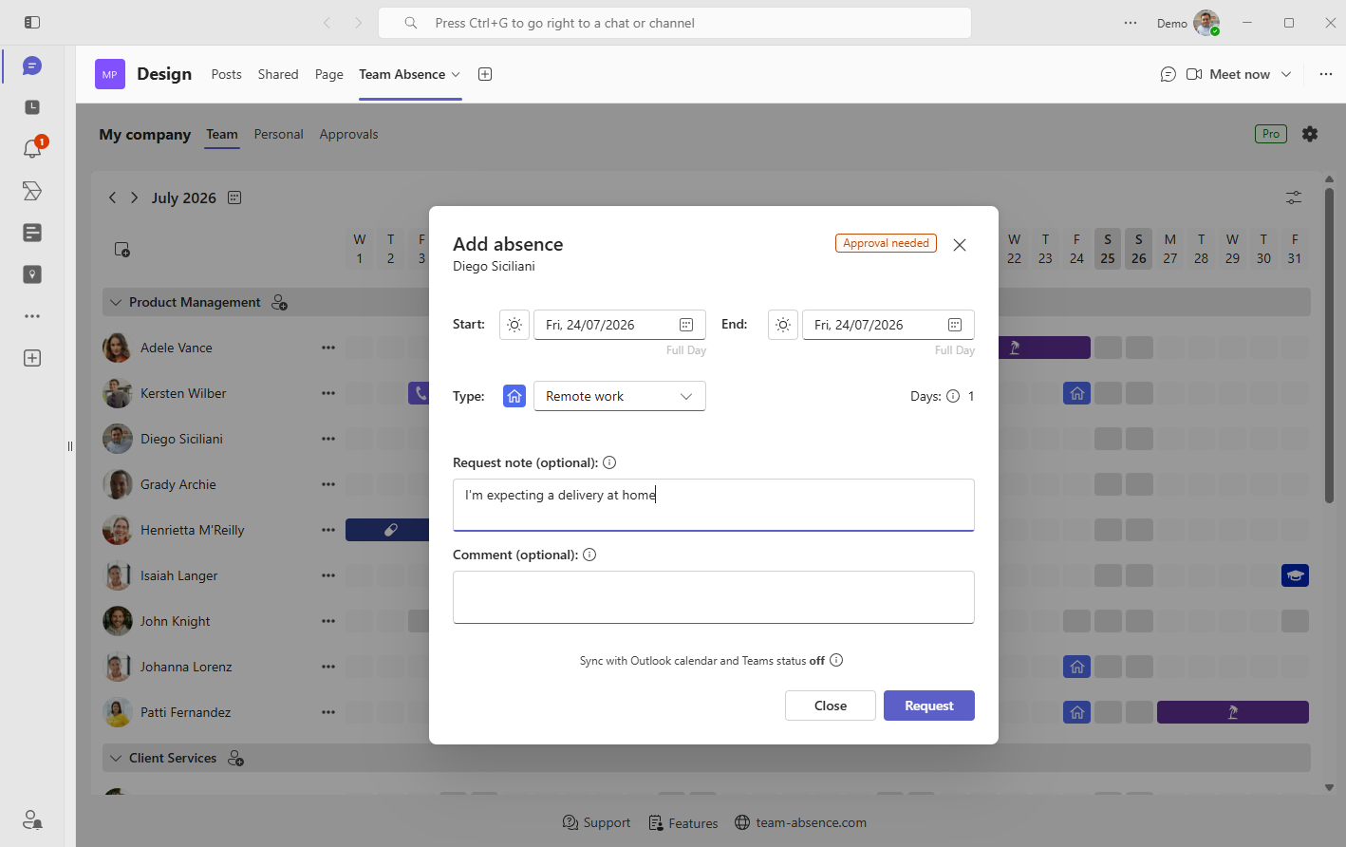This screenshot has height=847, width=1346.
Task: Click the MP Design team avatar
Action: (x=110, y=74)
